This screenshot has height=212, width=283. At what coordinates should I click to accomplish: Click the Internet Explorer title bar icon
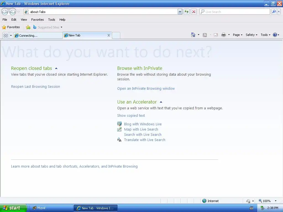tap(3, 3)
